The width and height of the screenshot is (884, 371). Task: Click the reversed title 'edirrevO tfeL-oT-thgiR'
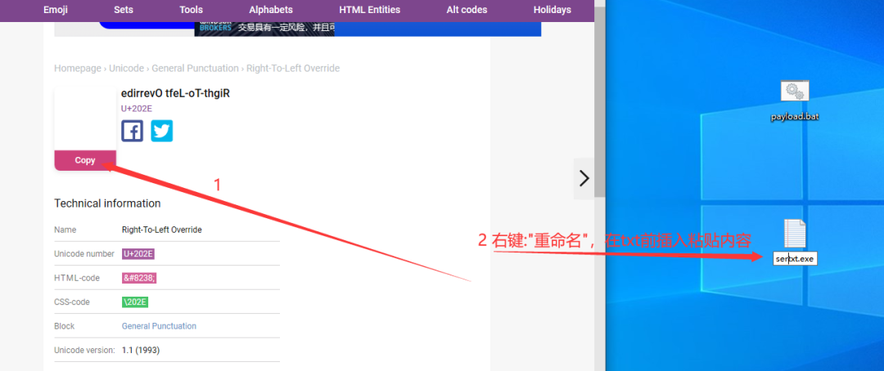[175, 93]
